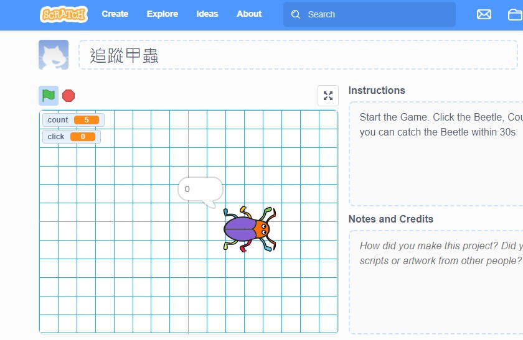Edit the Instructions text box
Image resolution: width=523 pixels, height=340 pixels.
pos(436,154)
